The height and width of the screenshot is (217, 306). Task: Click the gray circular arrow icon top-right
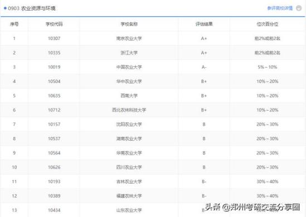pos(299,8)
